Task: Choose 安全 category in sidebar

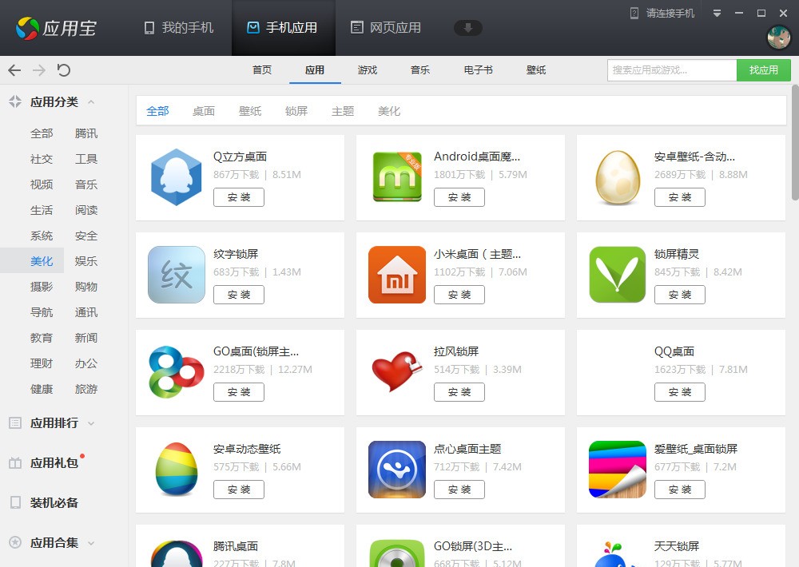Action: 86,236
